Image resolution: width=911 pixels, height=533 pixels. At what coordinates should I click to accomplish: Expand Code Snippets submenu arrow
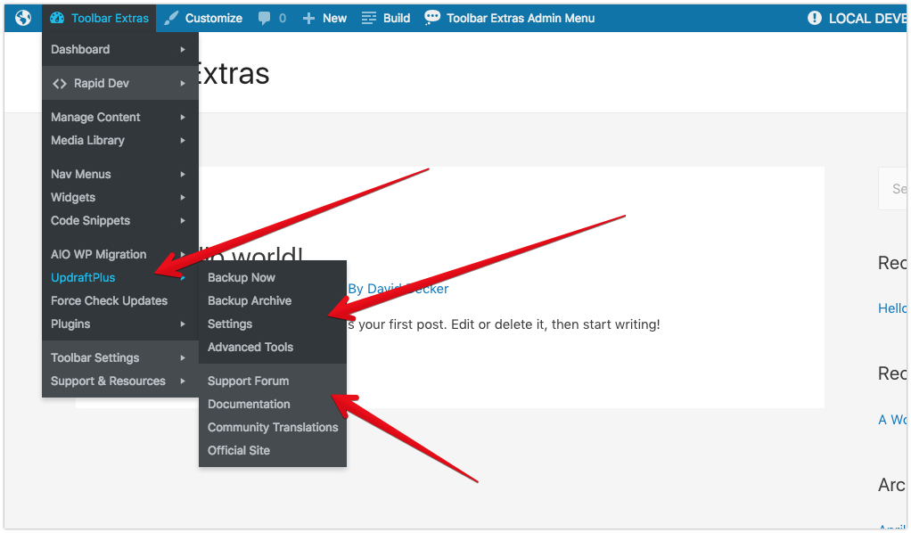point(183,220)
